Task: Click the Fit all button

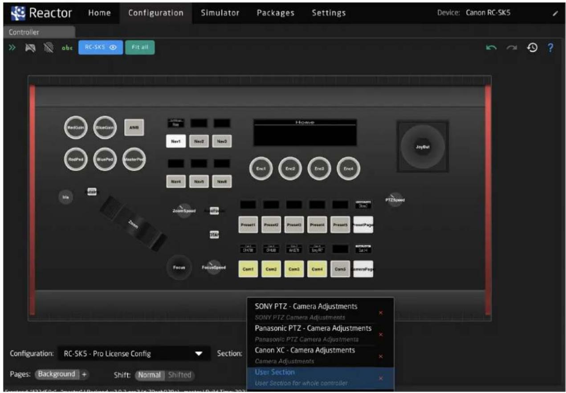Action: click(x=140, y=48)
